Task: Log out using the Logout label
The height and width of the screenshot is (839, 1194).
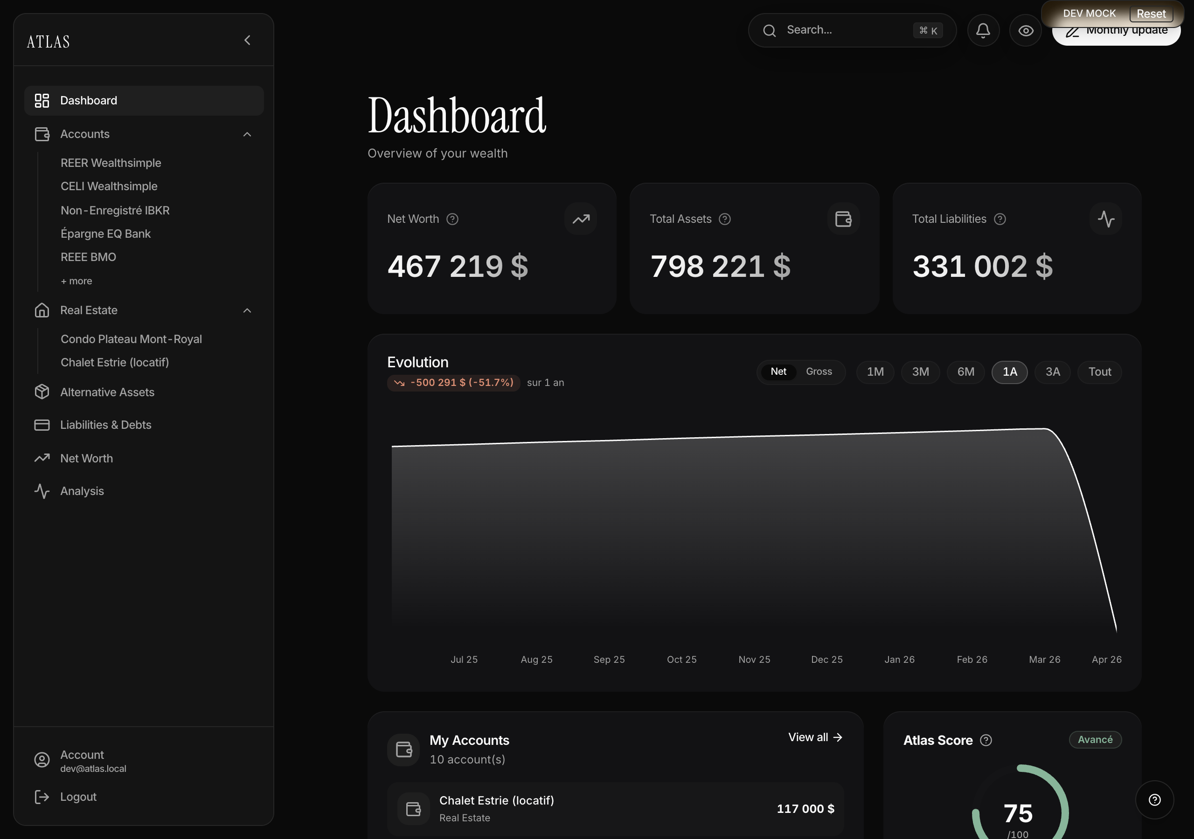Action: coord(78,797)
